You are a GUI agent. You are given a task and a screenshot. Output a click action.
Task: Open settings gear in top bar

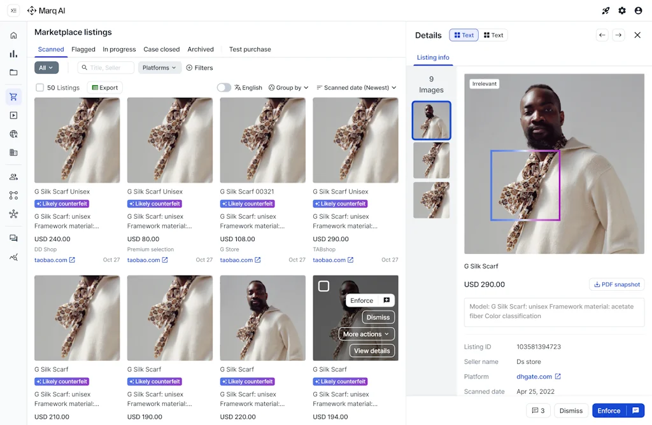[622, 11]
